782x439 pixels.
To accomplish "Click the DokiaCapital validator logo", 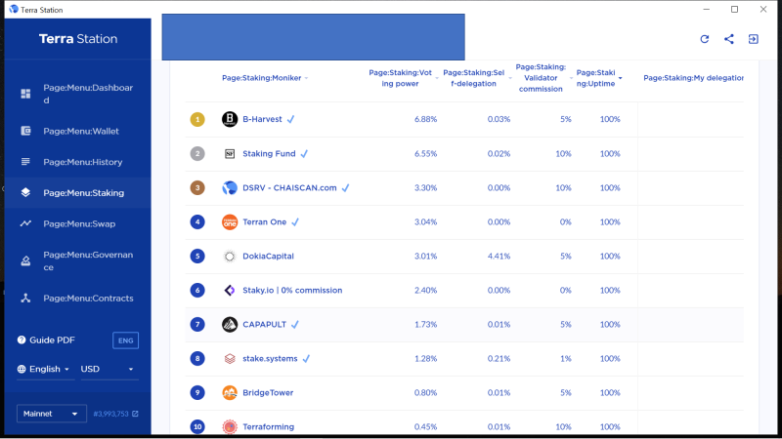I will coord(230,257).
